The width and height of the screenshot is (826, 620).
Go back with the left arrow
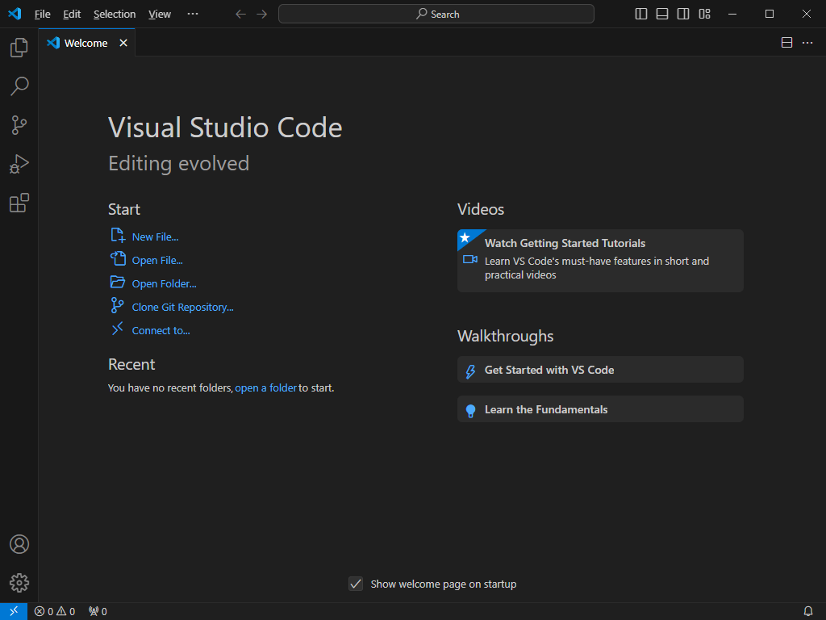[x=240, y=15]
